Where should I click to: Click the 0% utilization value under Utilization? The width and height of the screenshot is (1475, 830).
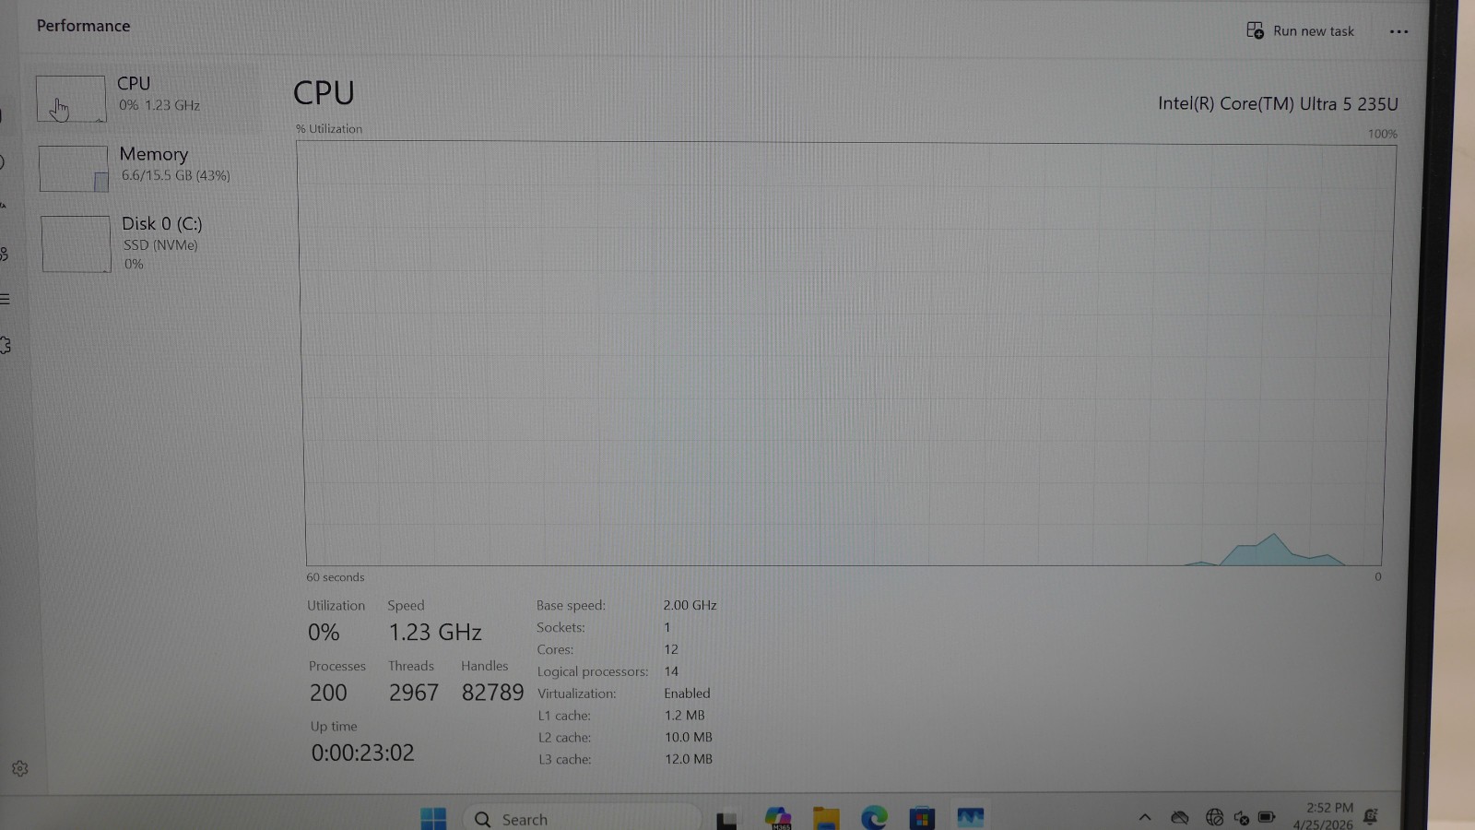tap(324, 632)
